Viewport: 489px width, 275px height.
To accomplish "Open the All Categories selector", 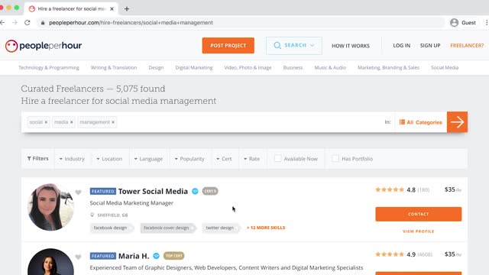I will coord(421,122).
